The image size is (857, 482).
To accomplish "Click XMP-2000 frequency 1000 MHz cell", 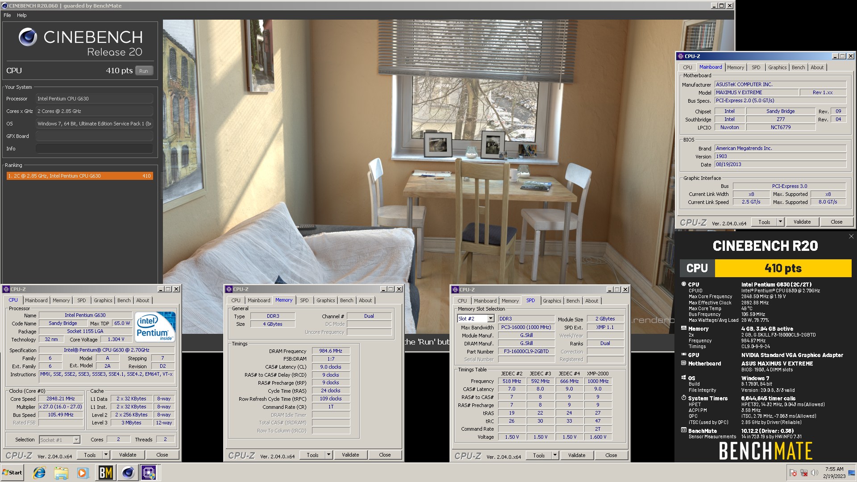I will click(598, 382).
